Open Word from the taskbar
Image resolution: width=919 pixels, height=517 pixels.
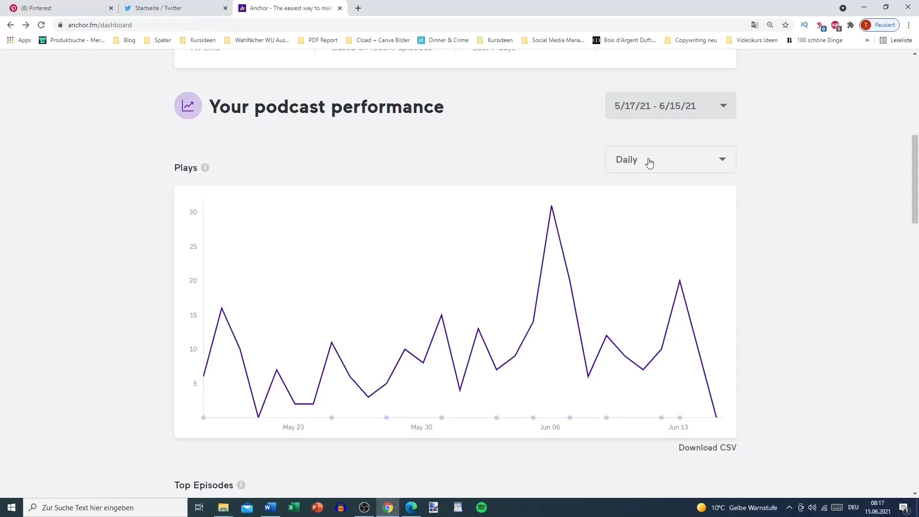point(270,507)
